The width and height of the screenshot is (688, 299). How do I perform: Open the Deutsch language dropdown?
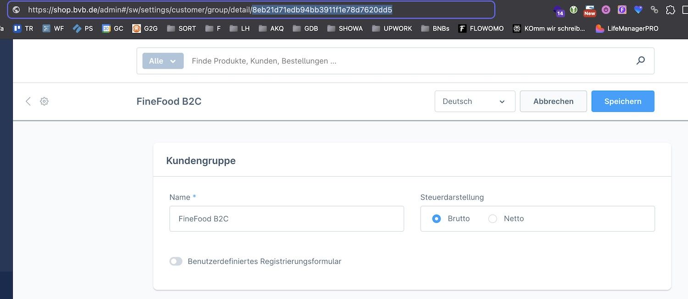tap(475, 101)
